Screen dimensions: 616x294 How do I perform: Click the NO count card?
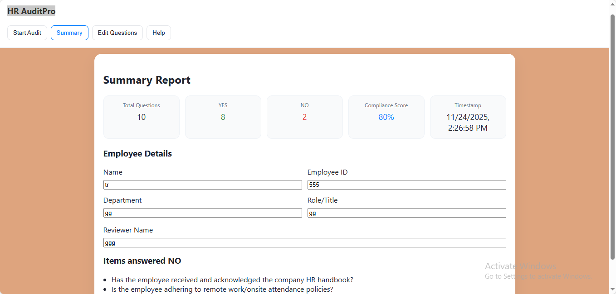(x=305, y=117)
